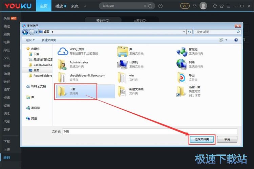Open the Youku main menu icon
254x169 pixels.
coord(228,6)
